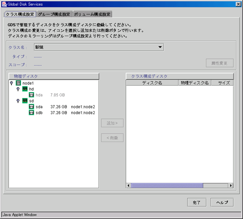Click the sd controller icon
This screenshot has width=243, height=219.
(x=25, y=101)
